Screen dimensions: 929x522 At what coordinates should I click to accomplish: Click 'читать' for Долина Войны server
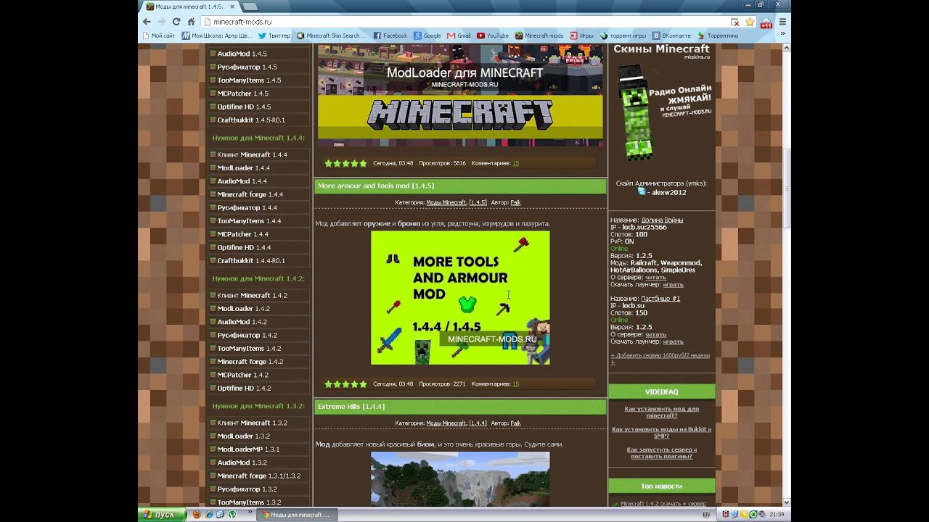tap(655, 277)
